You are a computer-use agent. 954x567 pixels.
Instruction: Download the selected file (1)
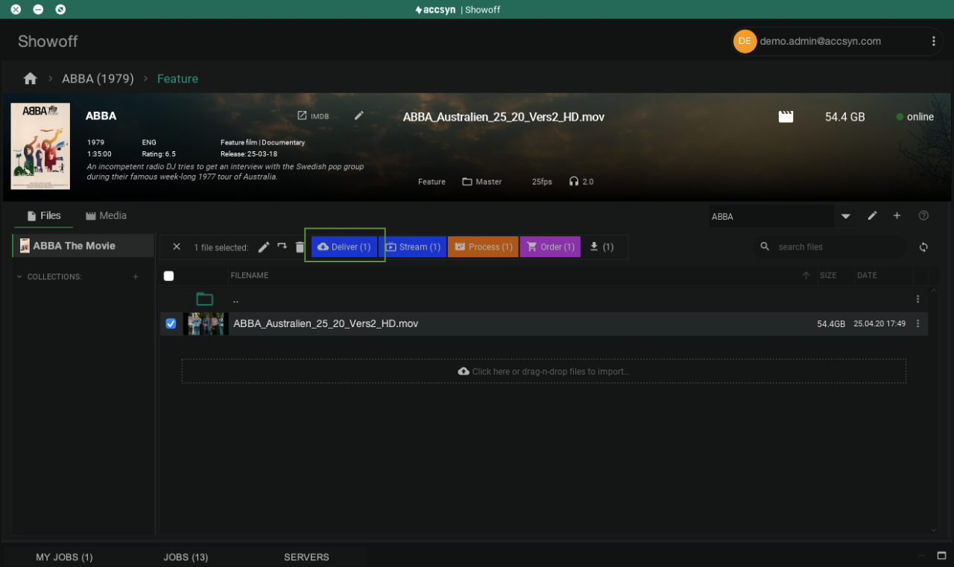coord(601,247)
